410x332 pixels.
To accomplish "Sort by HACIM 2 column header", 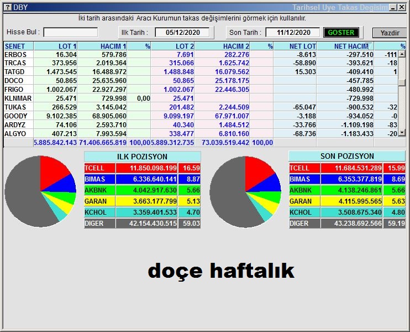I will click(222, 46).
